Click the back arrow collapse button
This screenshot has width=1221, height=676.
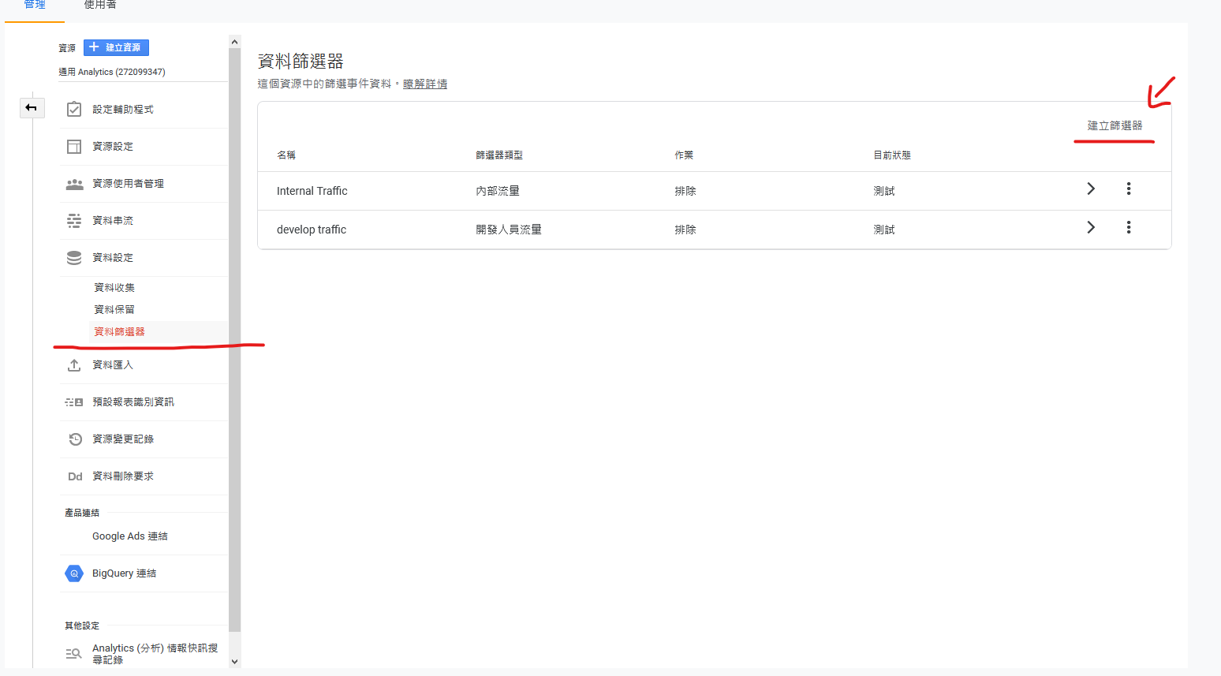click(32, 107)
